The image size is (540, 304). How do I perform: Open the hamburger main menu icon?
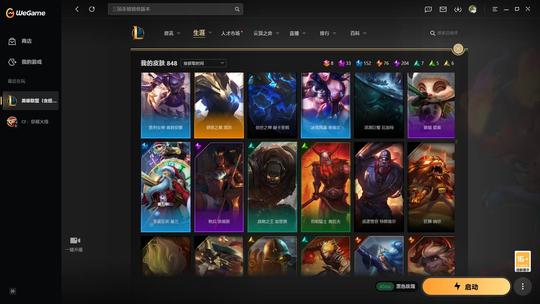495,9
